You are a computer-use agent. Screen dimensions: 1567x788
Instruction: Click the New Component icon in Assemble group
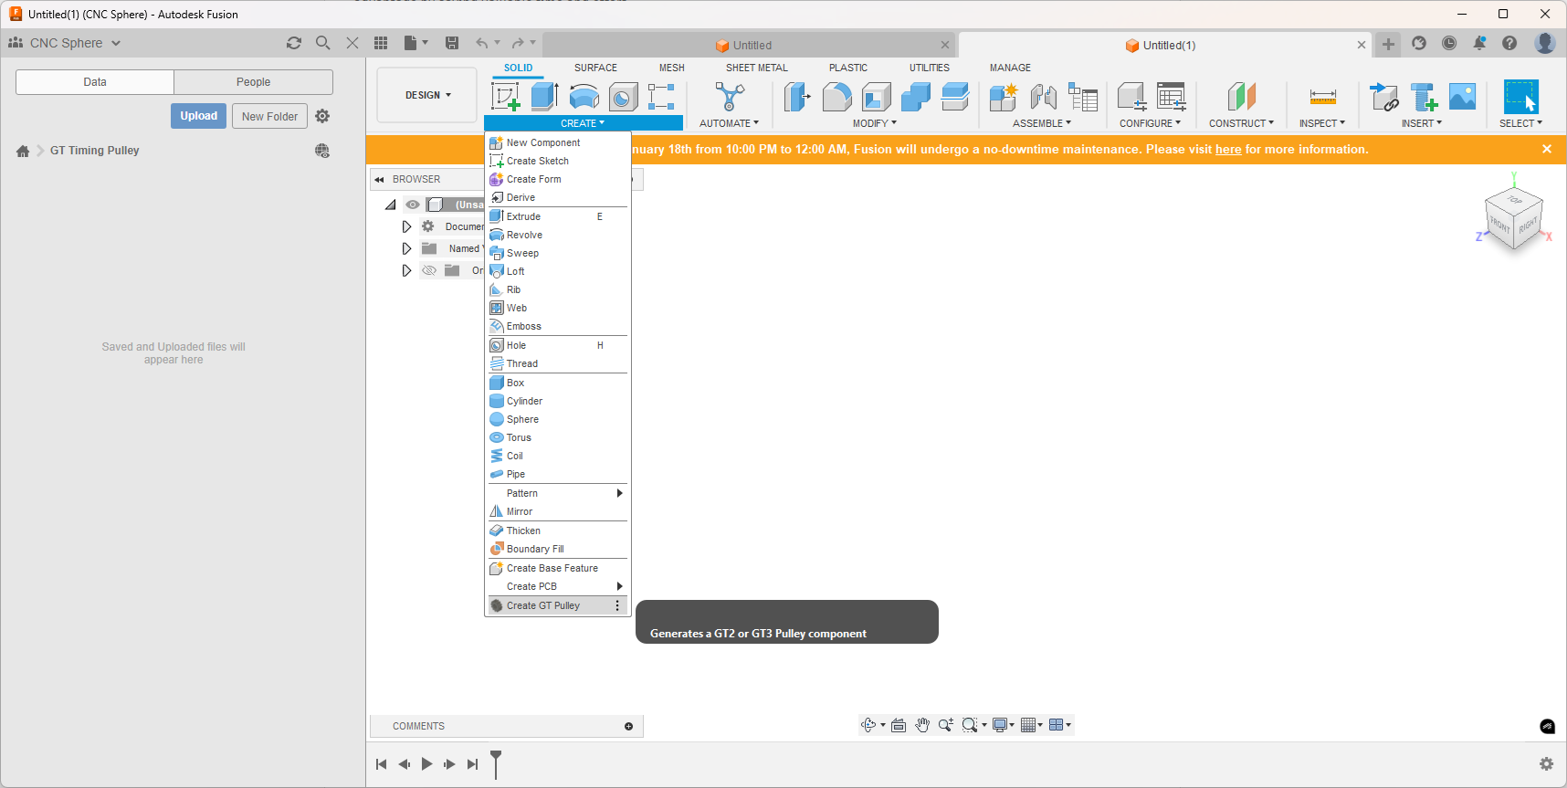point(1003,97)
